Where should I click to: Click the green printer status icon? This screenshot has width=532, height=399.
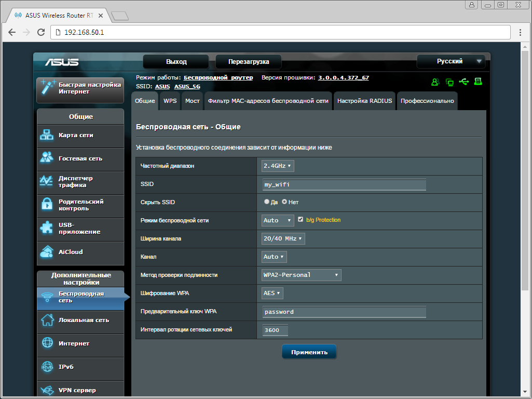[x=478, y=82]
